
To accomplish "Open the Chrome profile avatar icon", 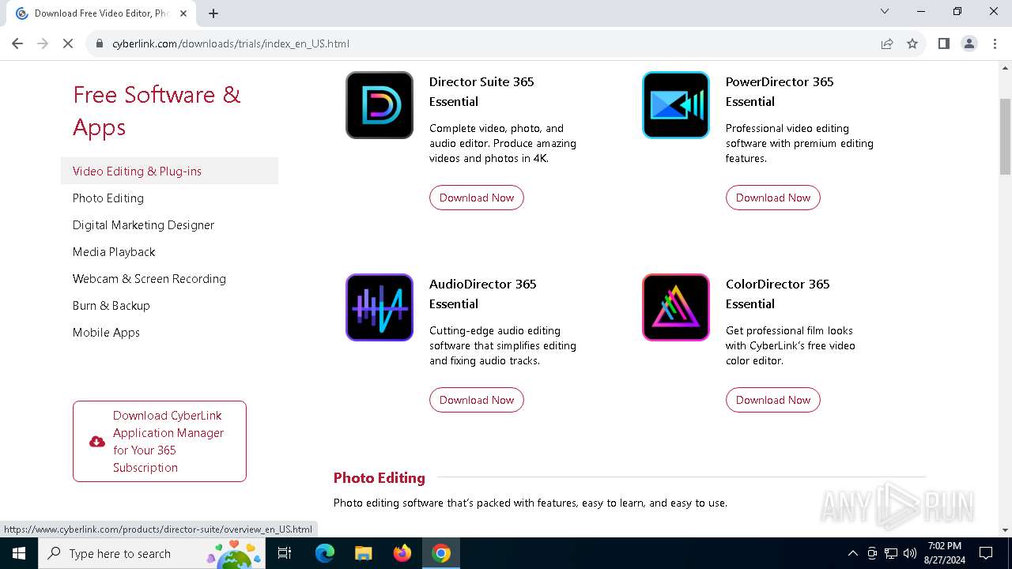I will 969,43.
